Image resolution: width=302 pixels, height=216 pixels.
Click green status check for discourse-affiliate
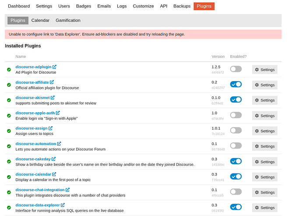[9, 85]
